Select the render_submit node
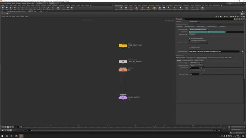The image size is (246, 138). coord(123,97)
